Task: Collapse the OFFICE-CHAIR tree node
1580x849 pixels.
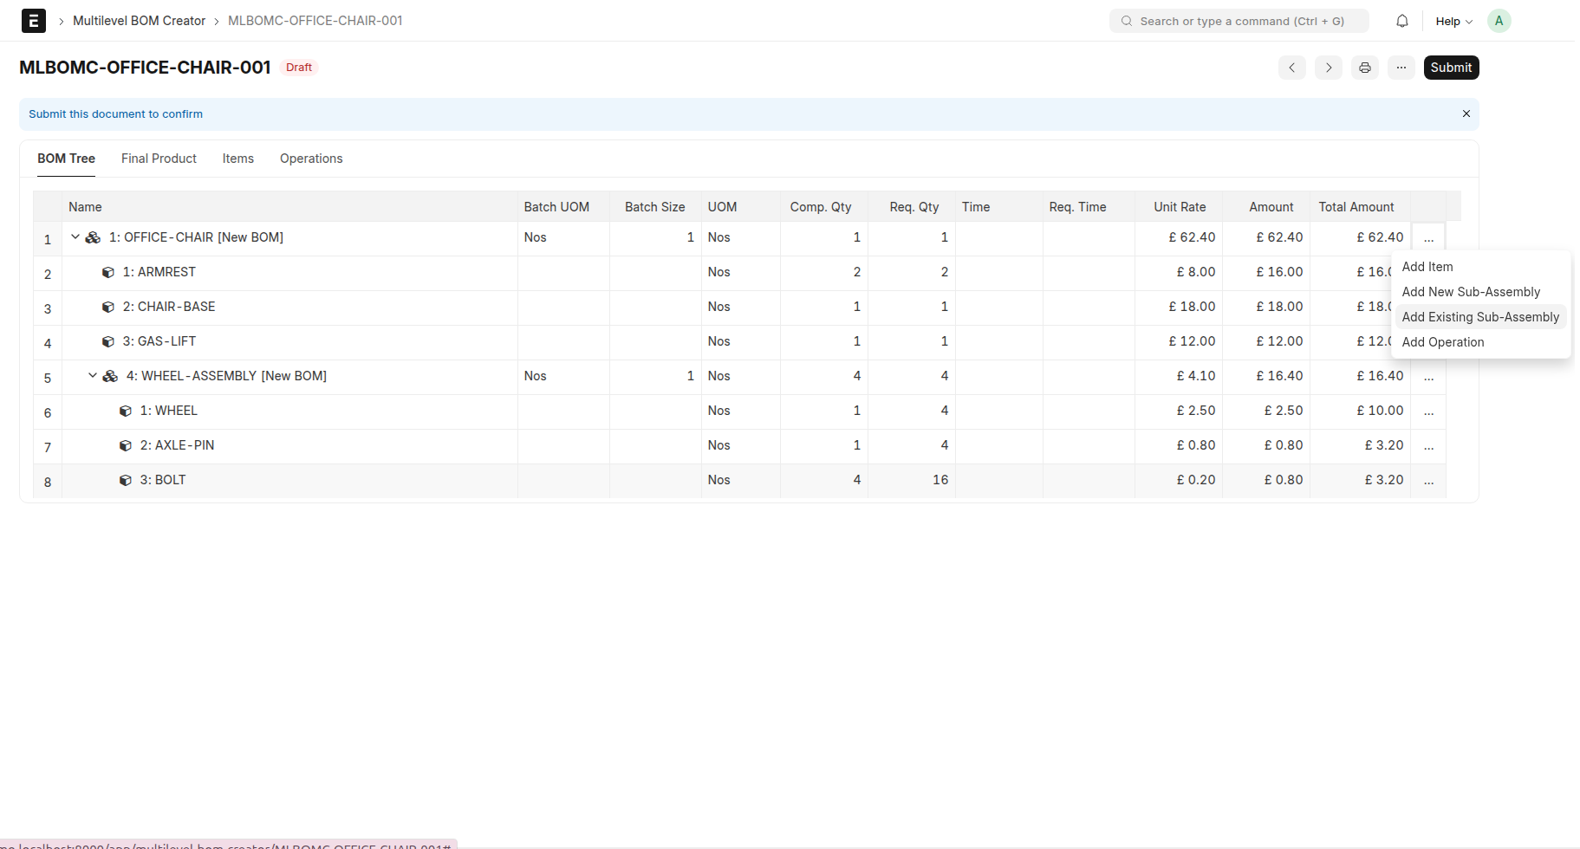Action: (75, 236)
